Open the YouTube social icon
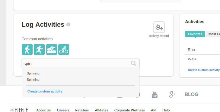This screenshot has height=112, width=220. [x=155, y=95]
